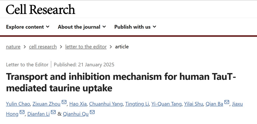Expand the Publish with us dropdown

pos(135,27)
